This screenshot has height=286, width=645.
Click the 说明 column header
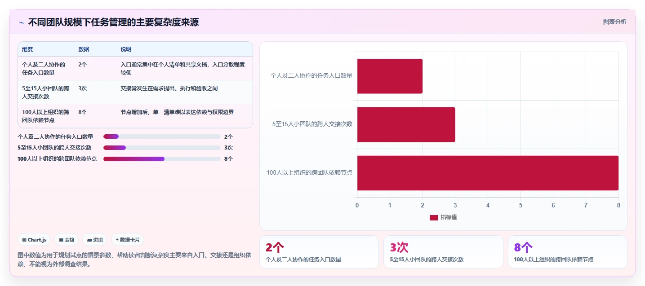click(126, 49)
